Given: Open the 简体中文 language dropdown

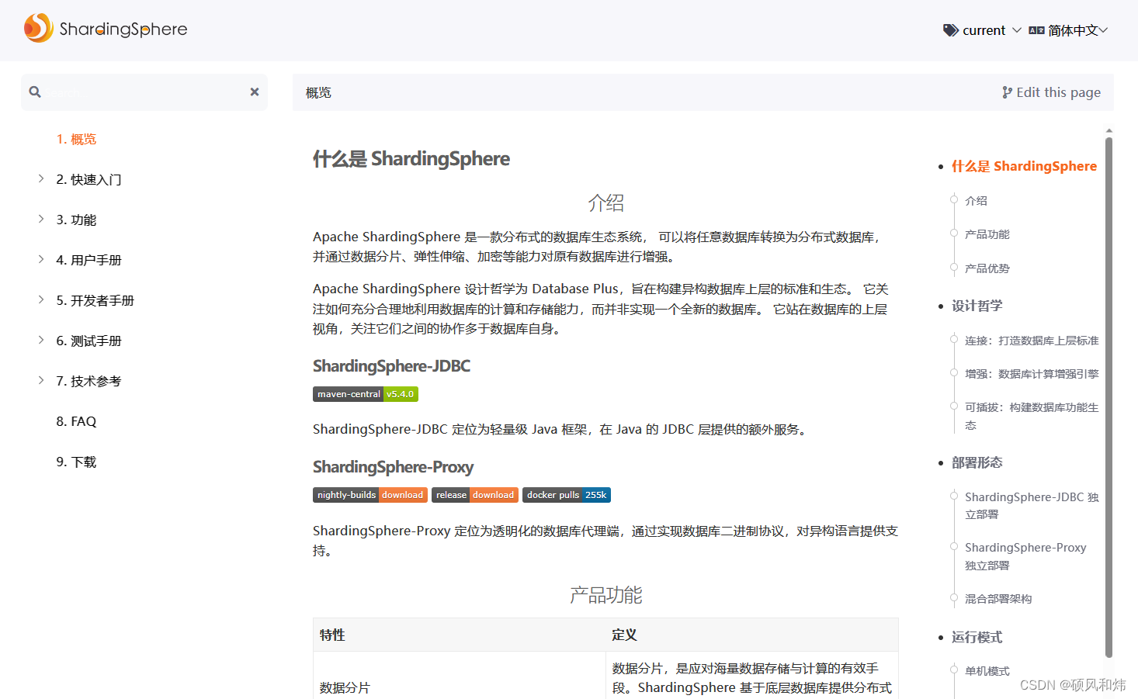Looking at the screenshot, I should (x=1068, y=30).
